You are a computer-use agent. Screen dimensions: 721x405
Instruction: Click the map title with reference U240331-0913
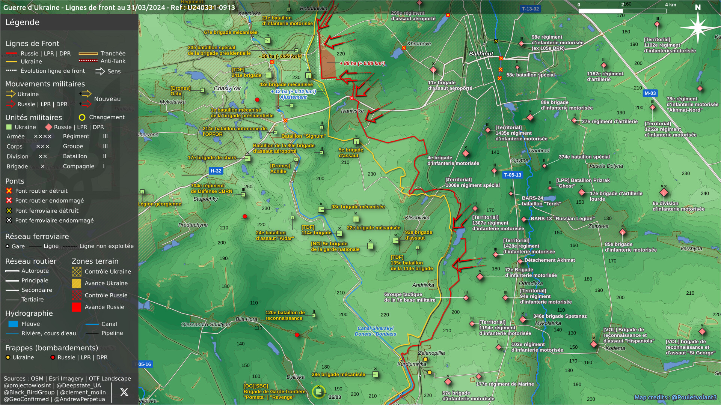(x=119, y=7)
